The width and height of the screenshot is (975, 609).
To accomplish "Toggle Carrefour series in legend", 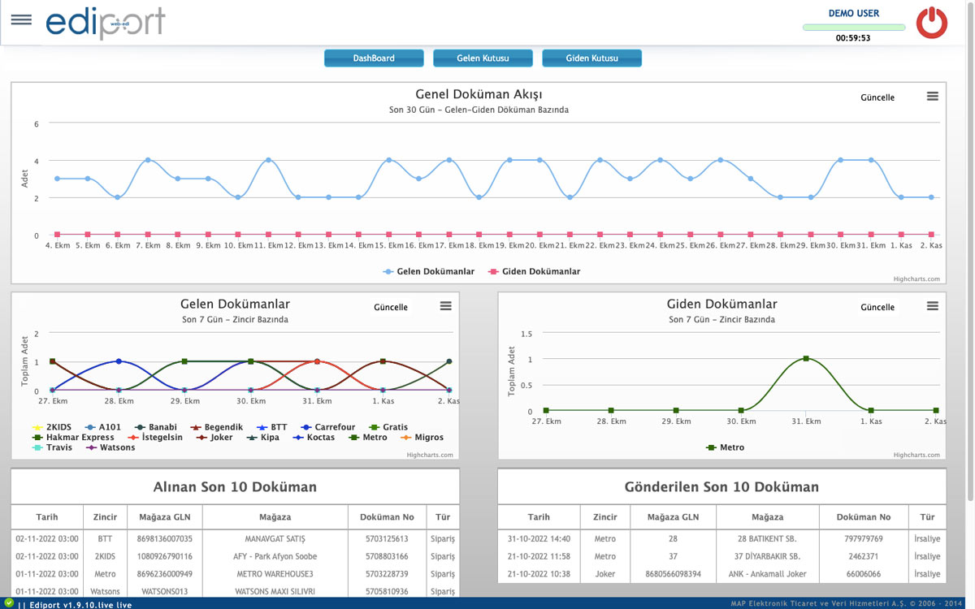I will [327, 427].
